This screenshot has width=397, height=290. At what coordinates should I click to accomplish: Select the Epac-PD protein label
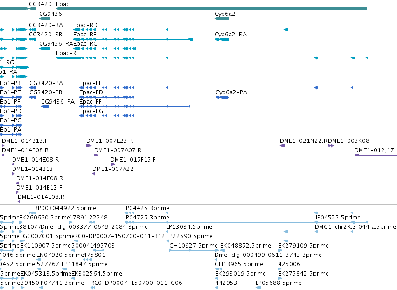(91, 92)
